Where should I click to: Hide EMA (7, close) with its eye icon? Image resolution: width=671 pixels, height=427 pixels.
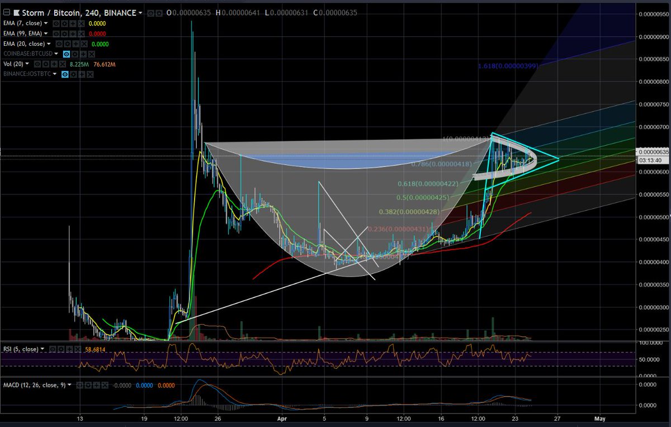(56, 23)
